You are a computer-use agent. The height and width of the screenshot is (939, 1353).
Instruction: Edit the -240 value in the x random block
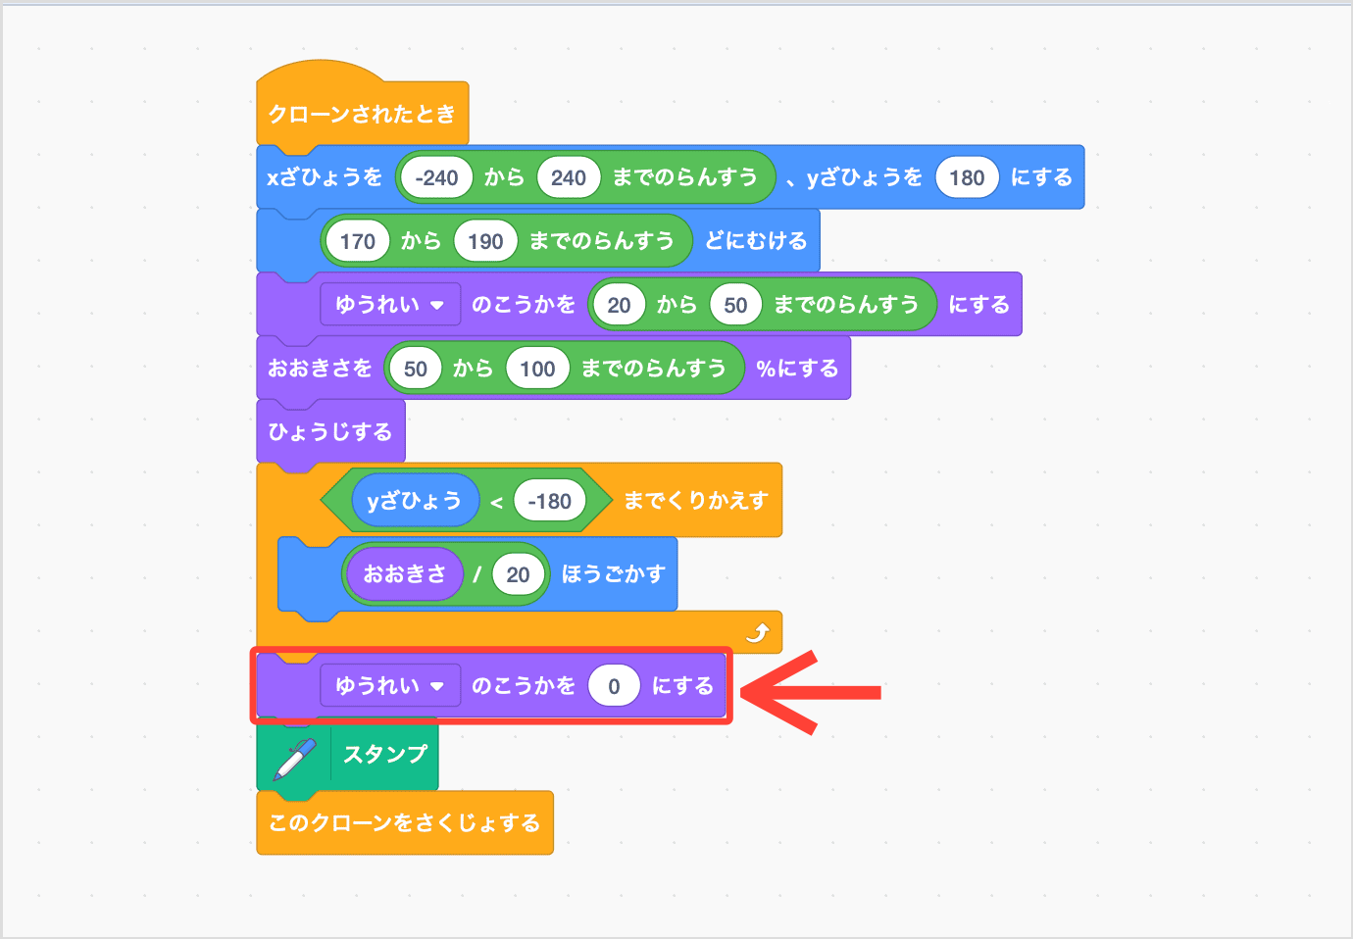pos(436,177)
